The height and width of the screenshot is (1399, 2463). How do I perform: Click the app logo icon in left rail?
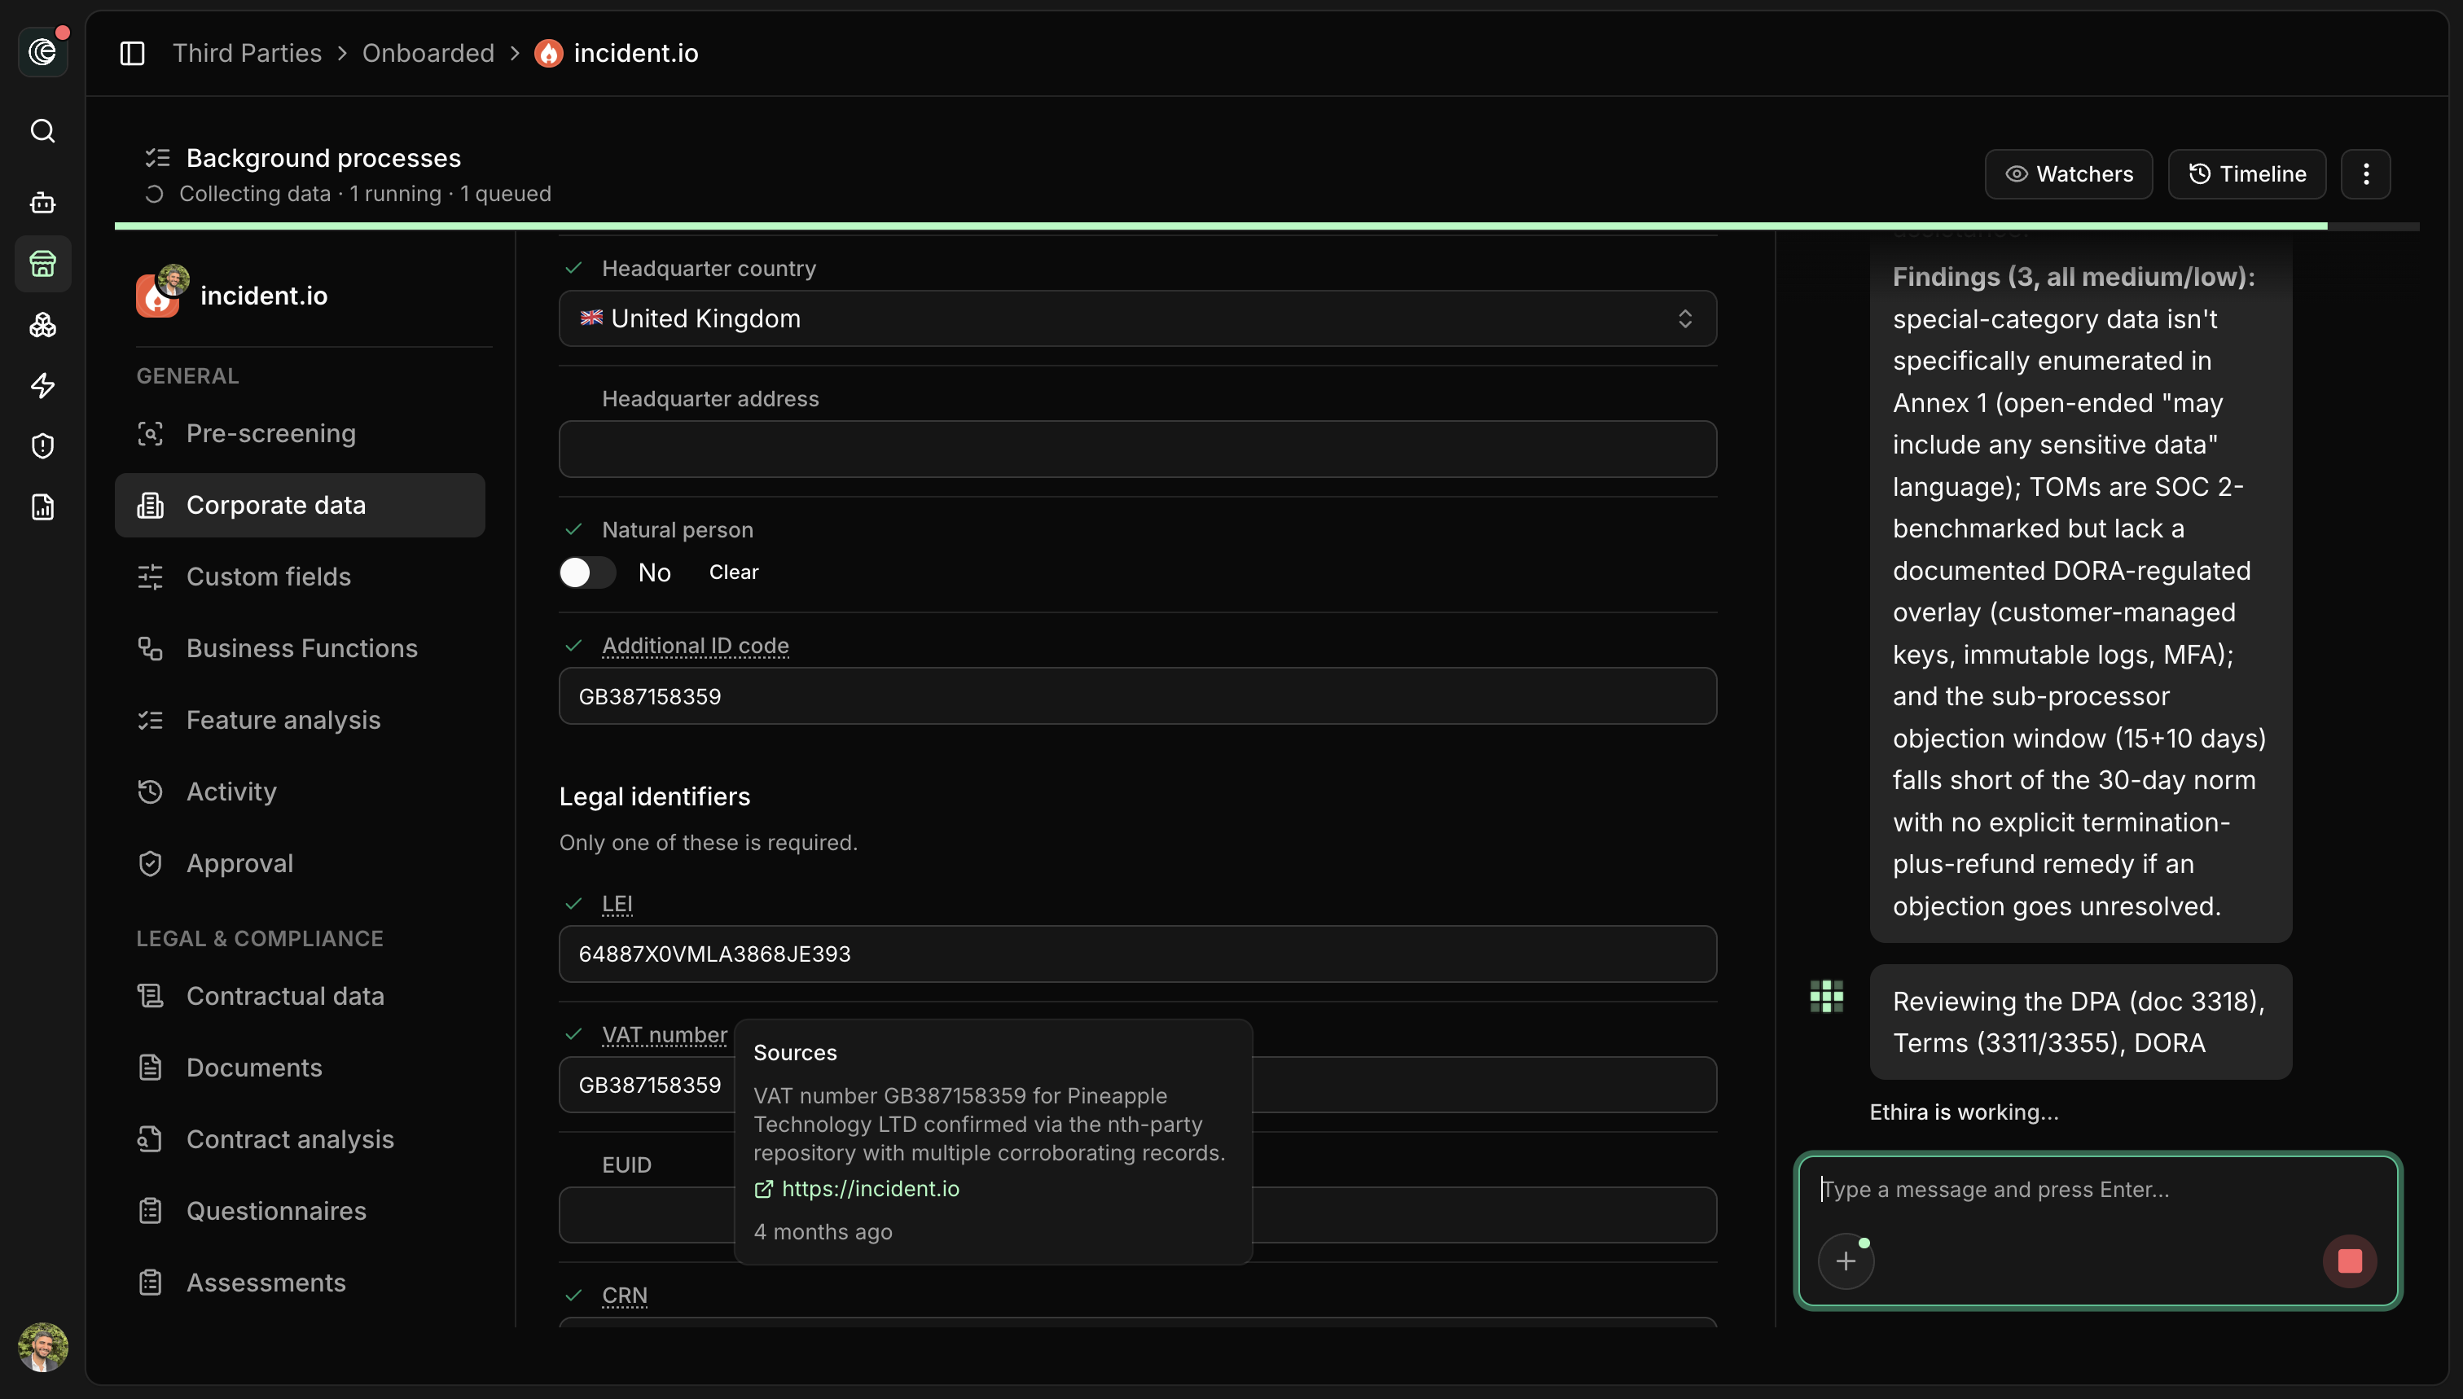pos(42,52)
